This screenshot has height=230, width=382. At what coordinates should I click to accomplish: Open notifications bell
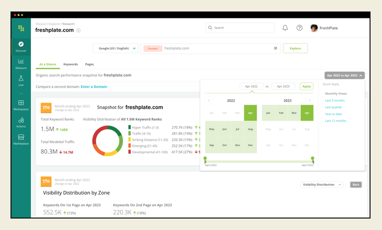[285, 28]
